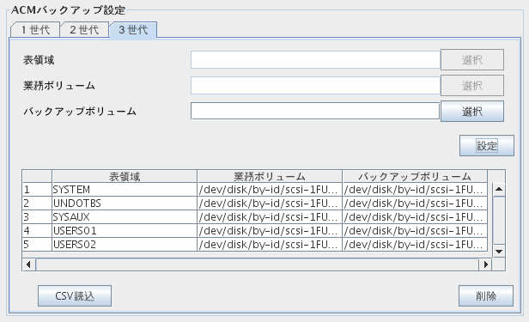Click row number 4 cell
Screen dimensions: 529x322
(37, 231)
